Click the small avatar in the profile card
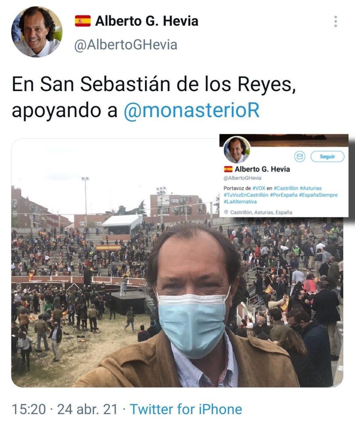355x425 pixels. coord(237,150)
